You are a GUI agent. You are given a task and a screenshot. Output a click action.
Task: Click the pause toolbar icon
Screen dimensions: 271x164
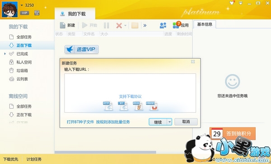pyautogui.click(x=107, y=26)
